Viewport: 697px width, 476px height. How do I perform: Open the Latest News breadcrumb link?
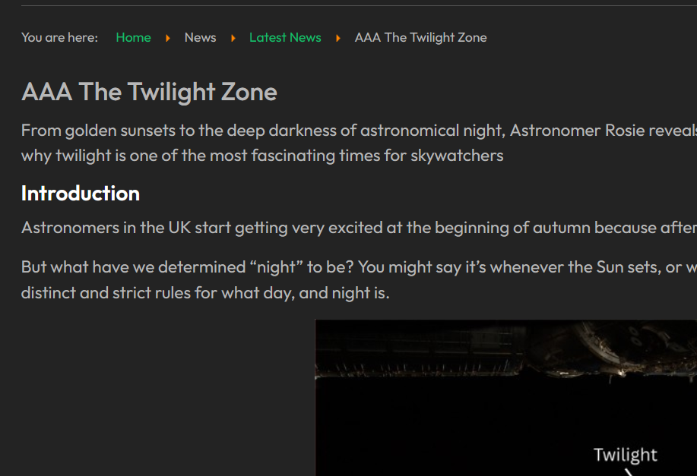point(285,37)
